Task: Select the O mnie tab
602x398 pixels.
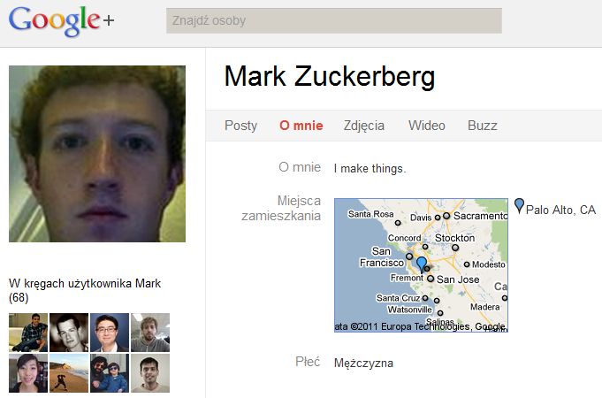Action: tap(301, 126)
